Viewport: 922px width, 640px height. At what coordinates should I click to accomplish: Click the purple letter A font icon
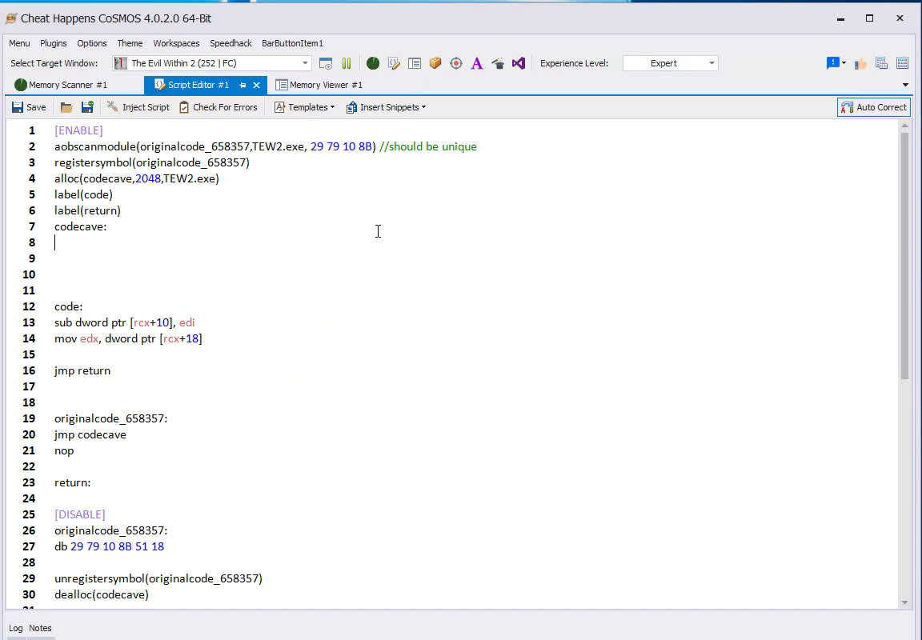(x=477, y=63)
